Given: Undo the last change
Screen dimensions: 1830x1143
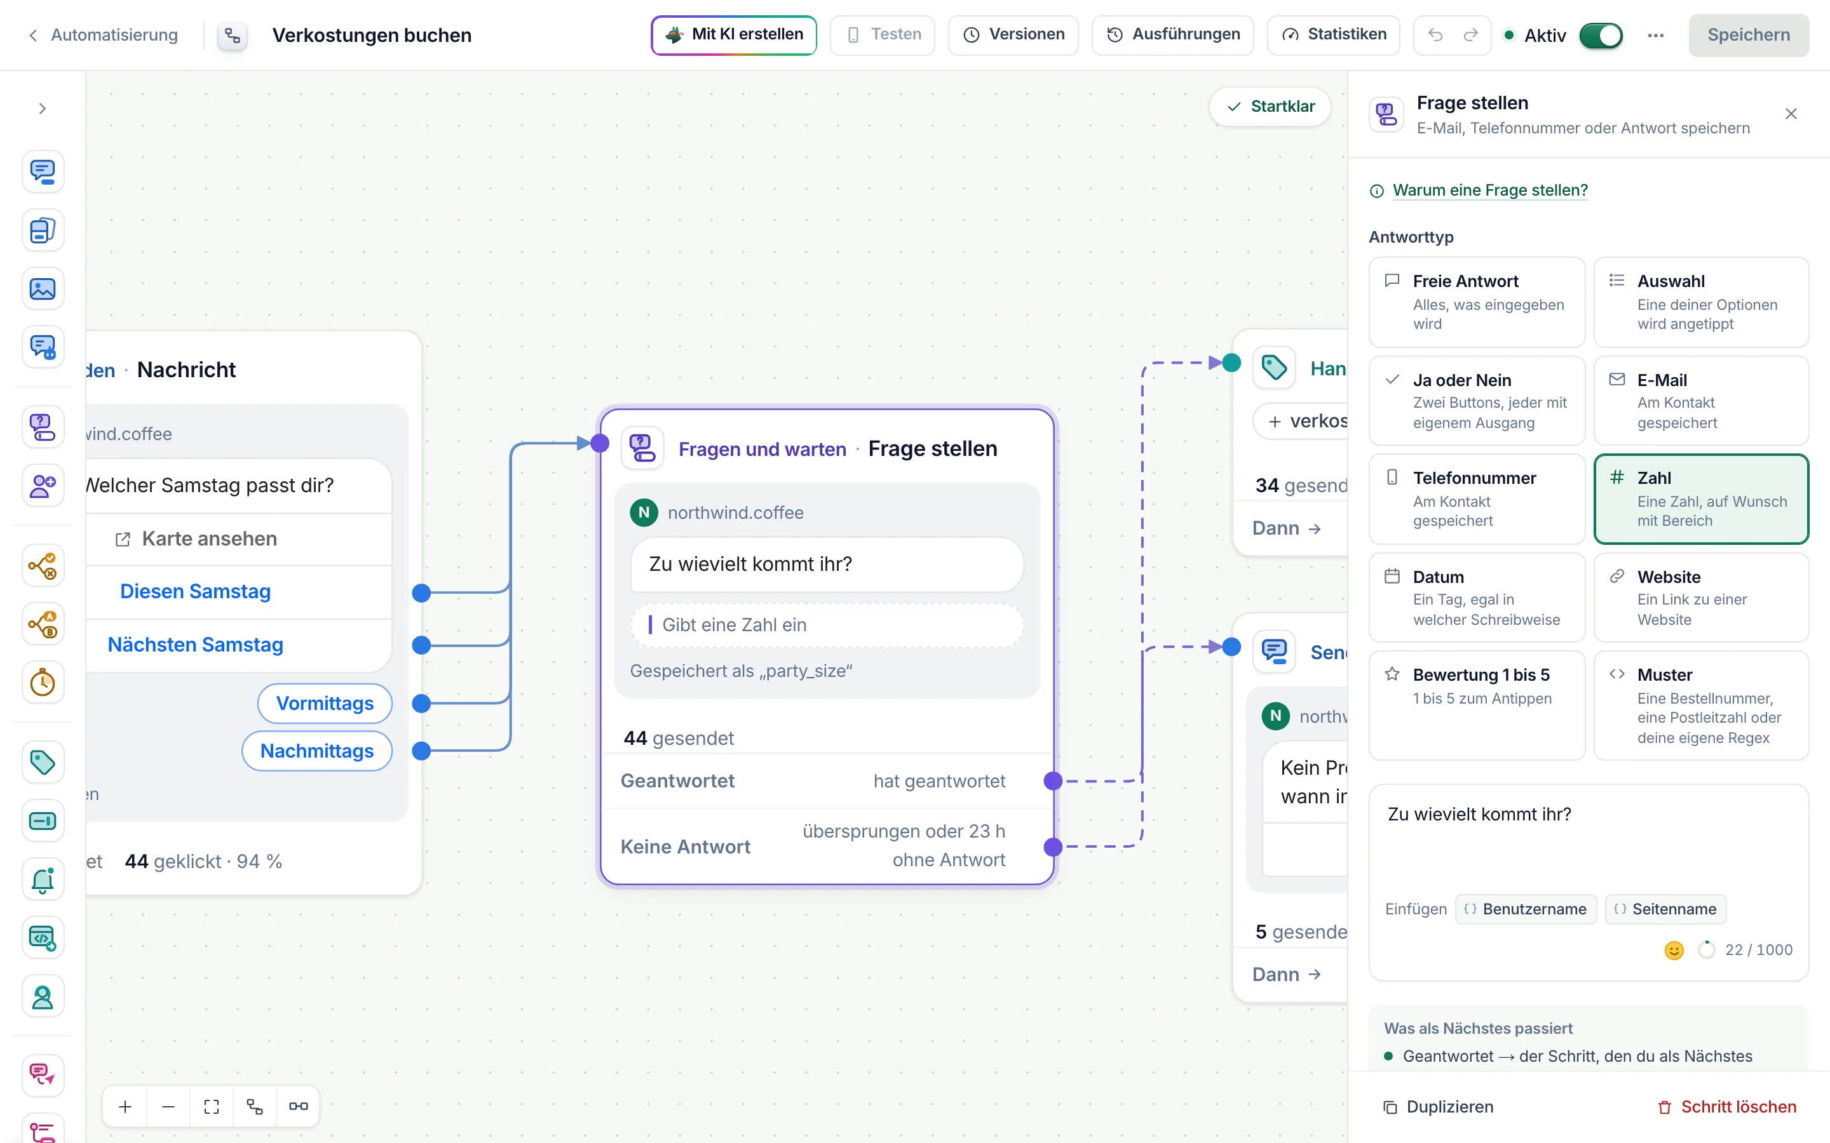Looking at the screenshot, I should [1435, 35].
